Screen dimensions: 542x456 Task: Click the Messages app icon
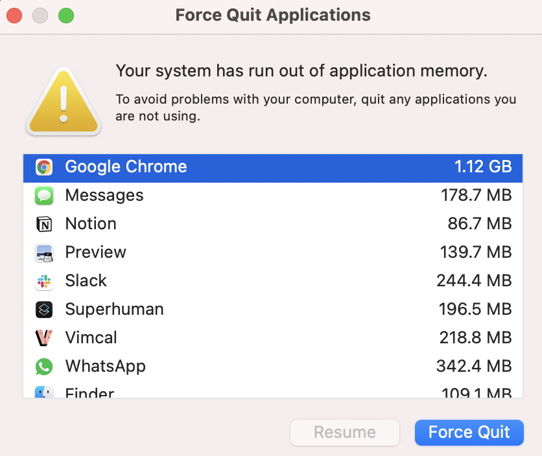(x=44, y=196)
